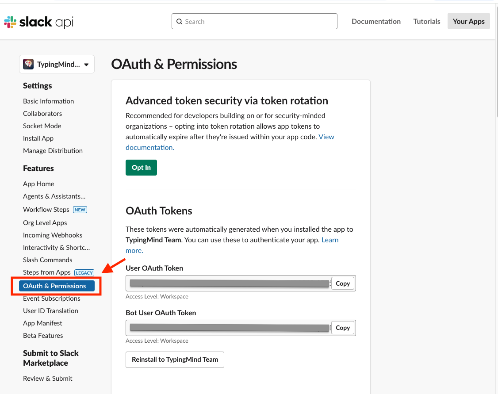
Task: Open Workflow Steps feature
Action: 46,210
